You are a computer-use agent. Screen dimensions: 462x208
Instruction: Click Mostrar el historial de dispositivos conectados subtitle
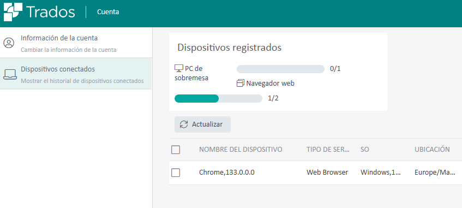82,81
